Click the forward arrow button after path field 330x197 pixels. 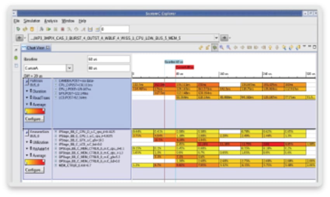pos(224,38)
